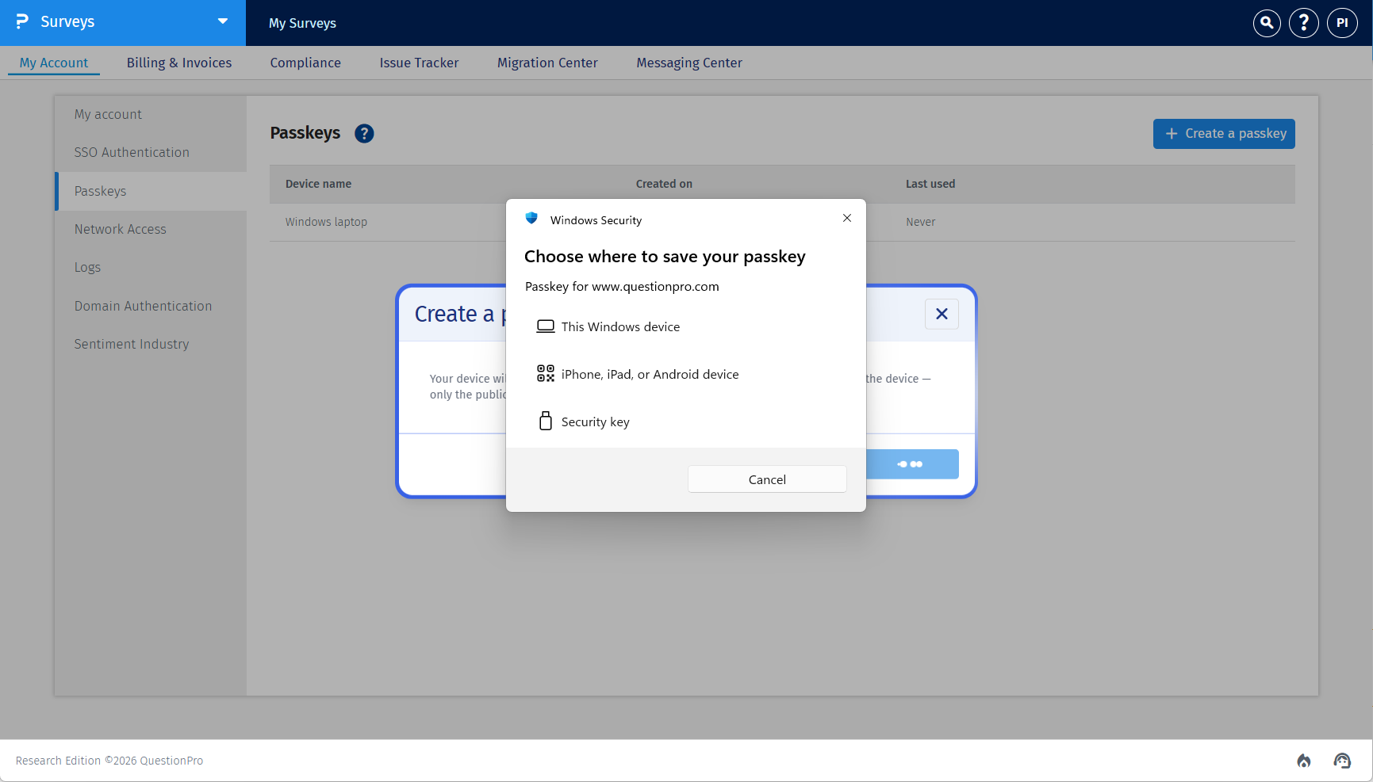Click the USB security key icon
Viewport: 1373px width, 782px height.
point(546,421)
